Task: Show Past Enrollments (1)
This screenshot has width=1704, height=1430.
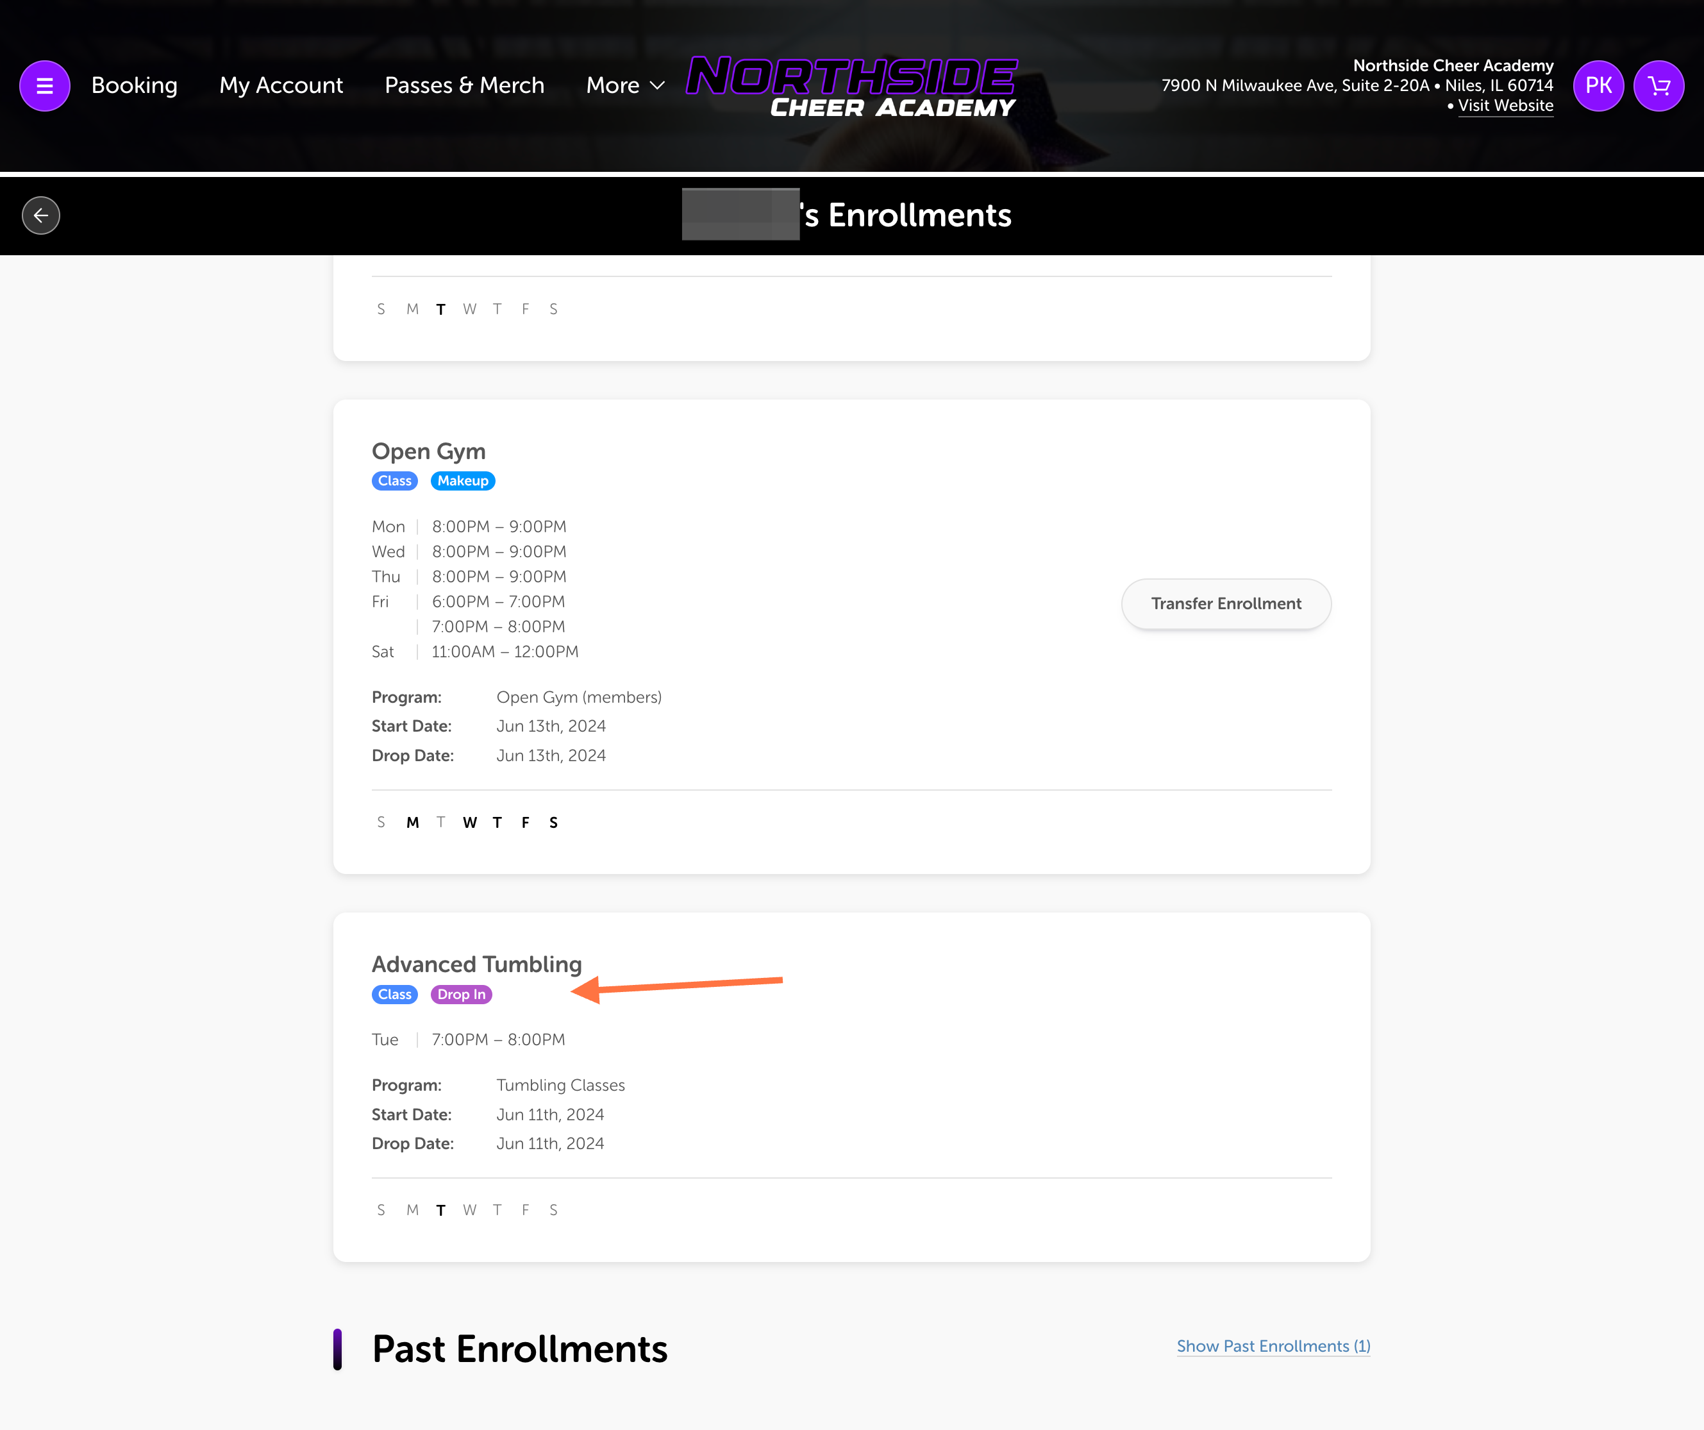Action: coord(1273,1345)
